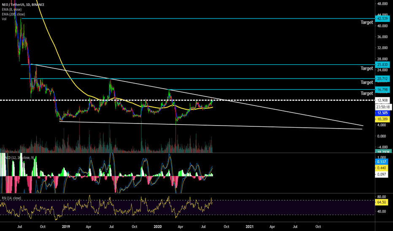The height and width of the screenshot is (231, 393).
Task: Click the 48.000 price scale label
Action: click(x=382, y=4)
